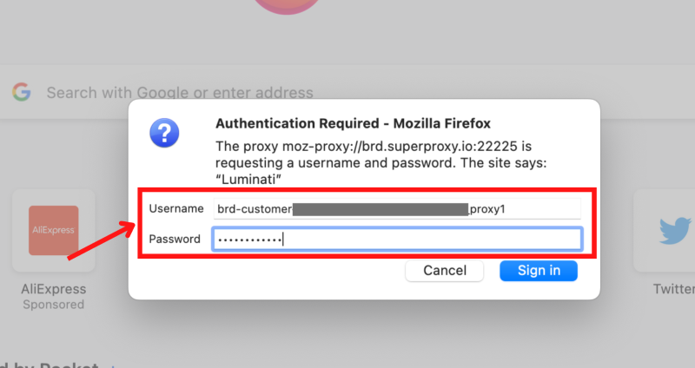Screen dimensions: 695x368
Task: Click the Sign in button
Action: pyautogui.click(x=539, y=270)
